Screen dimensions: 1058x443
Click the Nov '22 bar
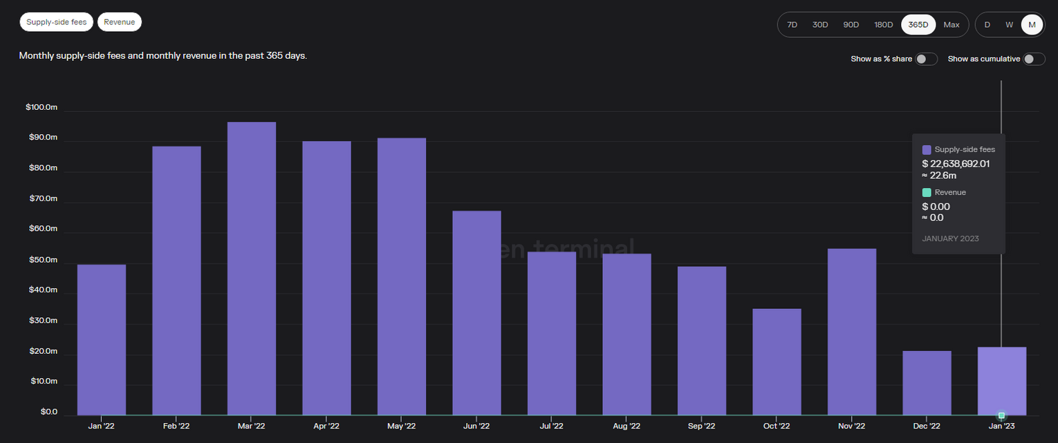pos(851,332)
